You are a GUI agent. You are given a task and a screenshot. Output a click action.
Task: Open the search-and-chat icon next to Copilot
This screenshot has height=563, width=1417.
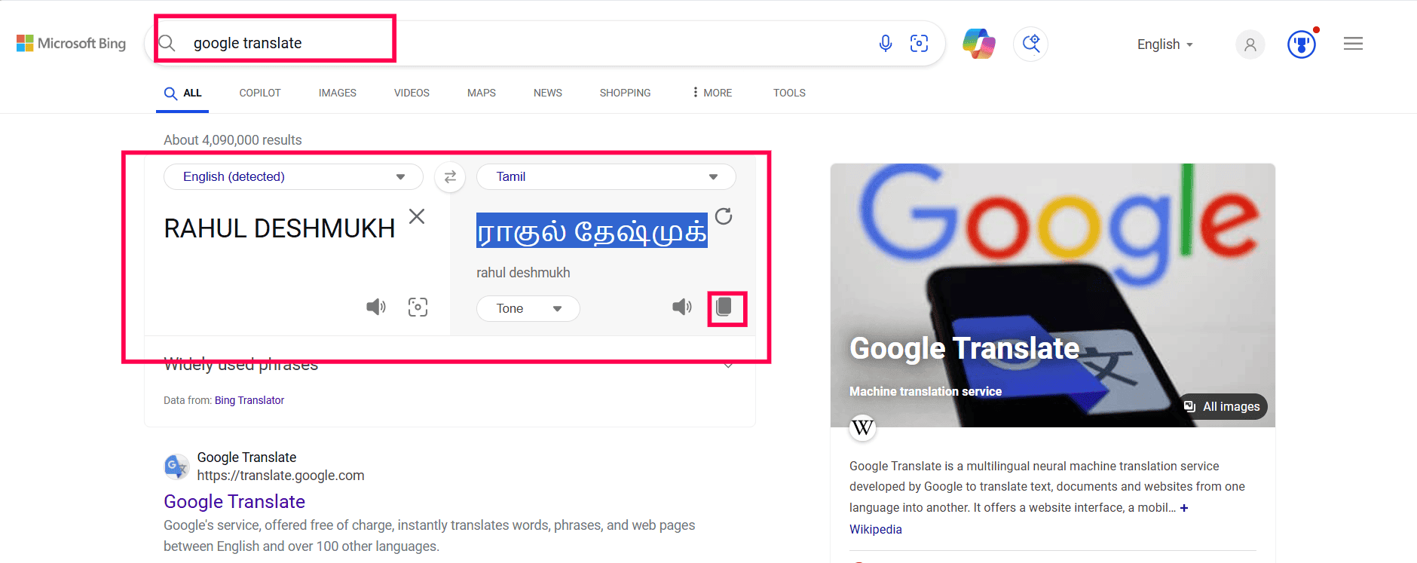coord(1030,44)
